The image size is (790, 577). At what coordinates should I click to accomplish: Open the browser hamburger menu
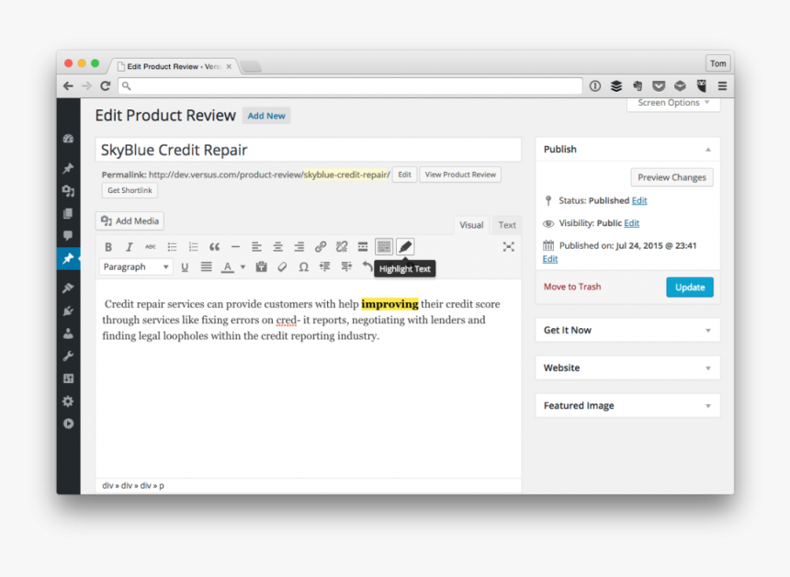(x=722, y=86)
